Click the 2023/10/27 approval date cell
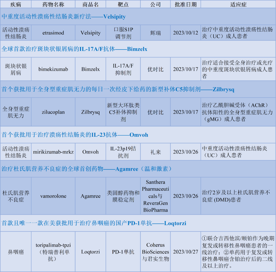 [x=186, y=252]
